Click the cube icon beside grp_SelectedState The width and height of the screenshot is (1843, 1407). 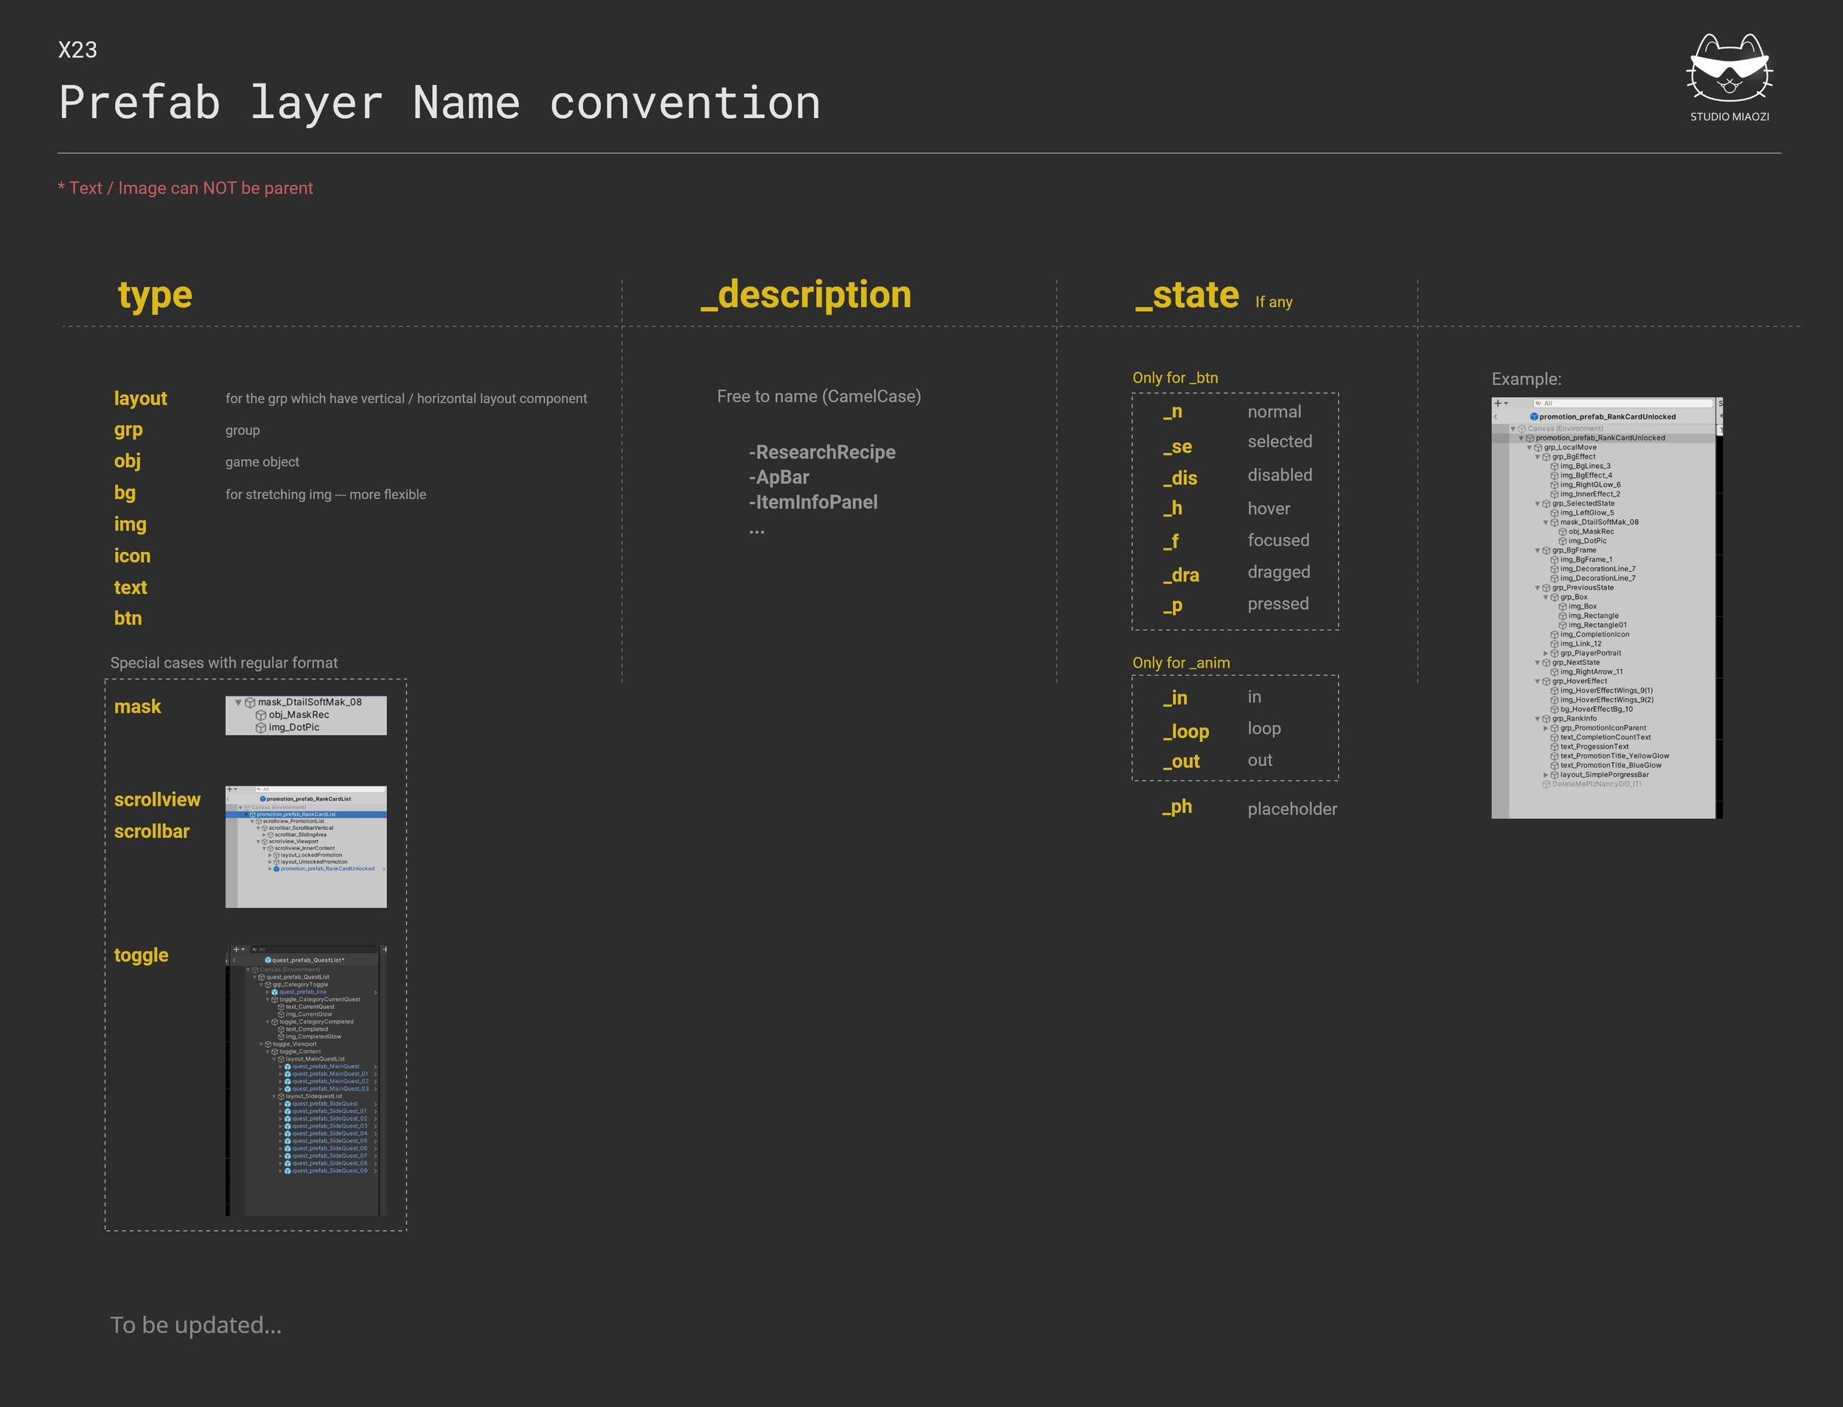[1547, 504]
